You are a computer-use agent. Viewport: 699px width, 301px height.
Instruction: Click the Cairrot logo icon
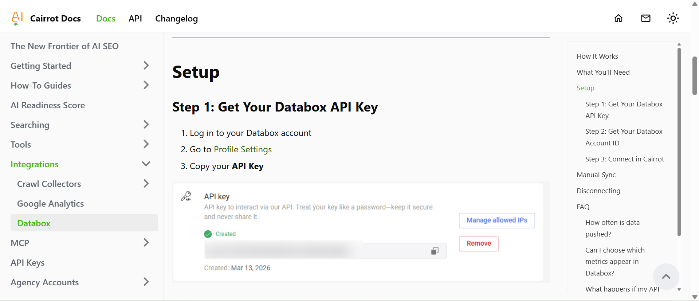17,18
